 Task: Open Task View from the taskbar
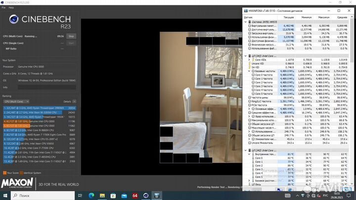tap(80, 196)
